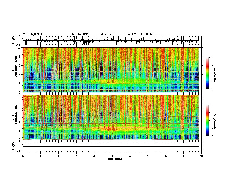Click the "-7" tick on ch.2 color bar
This screenshot has height=175, width=227.
point(211,136)
